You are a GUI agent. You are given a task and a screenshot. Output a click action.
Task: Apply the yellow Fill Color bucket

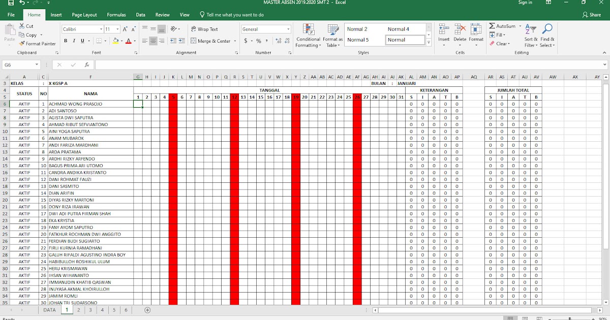point(115,41)
